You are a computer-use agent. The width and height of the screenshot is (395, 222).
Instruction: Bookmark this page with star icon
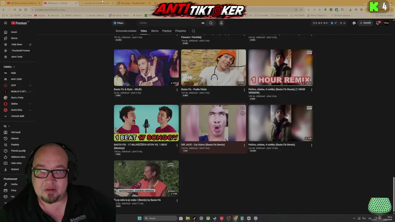(x=301, y=10)
